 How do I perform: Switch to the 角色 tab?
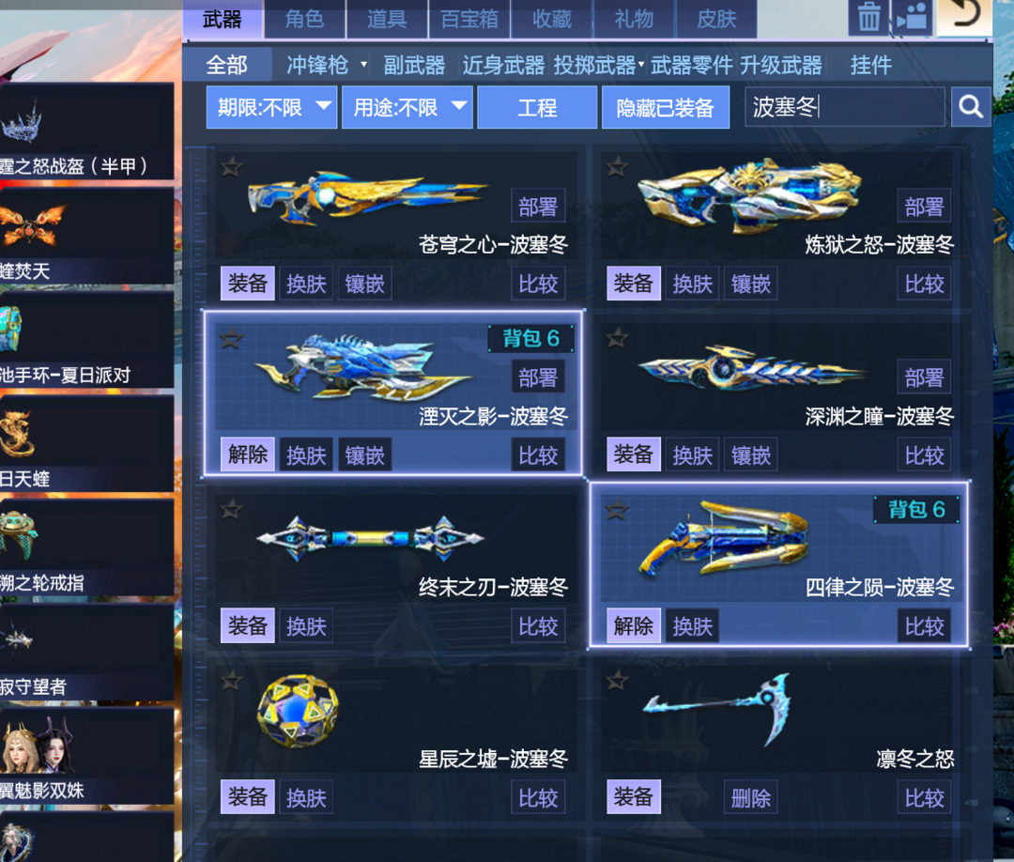(x=304, y=19)
